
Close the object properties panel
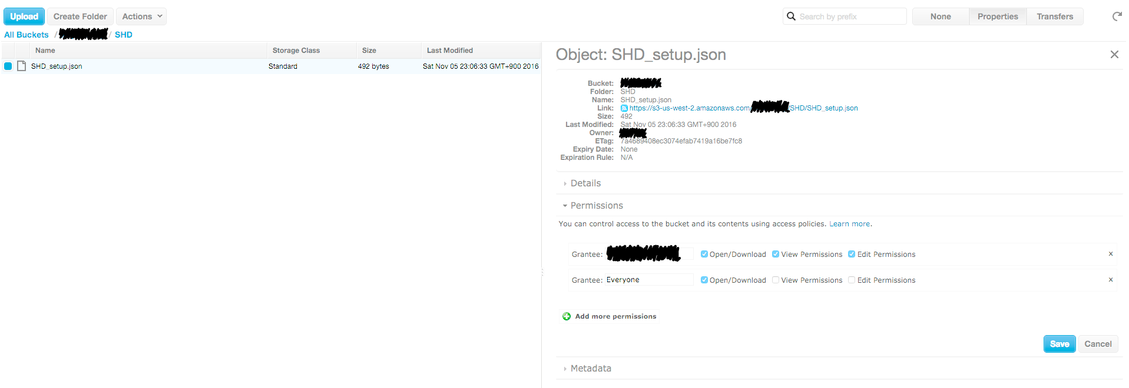(1114, 54)
